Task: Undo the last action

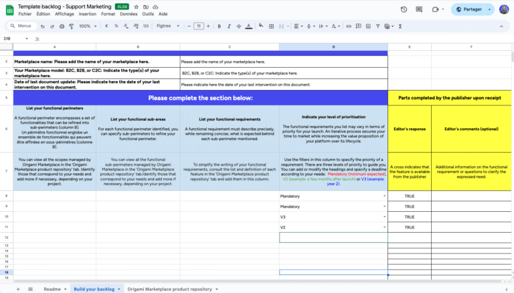Action: [x=42, y=26]
